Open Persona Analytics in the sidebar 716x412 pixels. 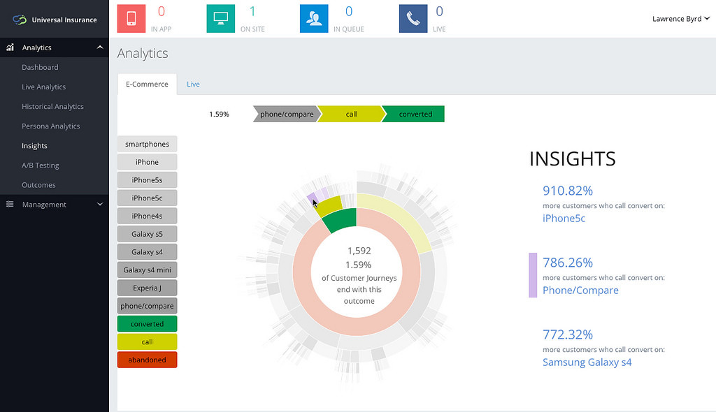50,126
